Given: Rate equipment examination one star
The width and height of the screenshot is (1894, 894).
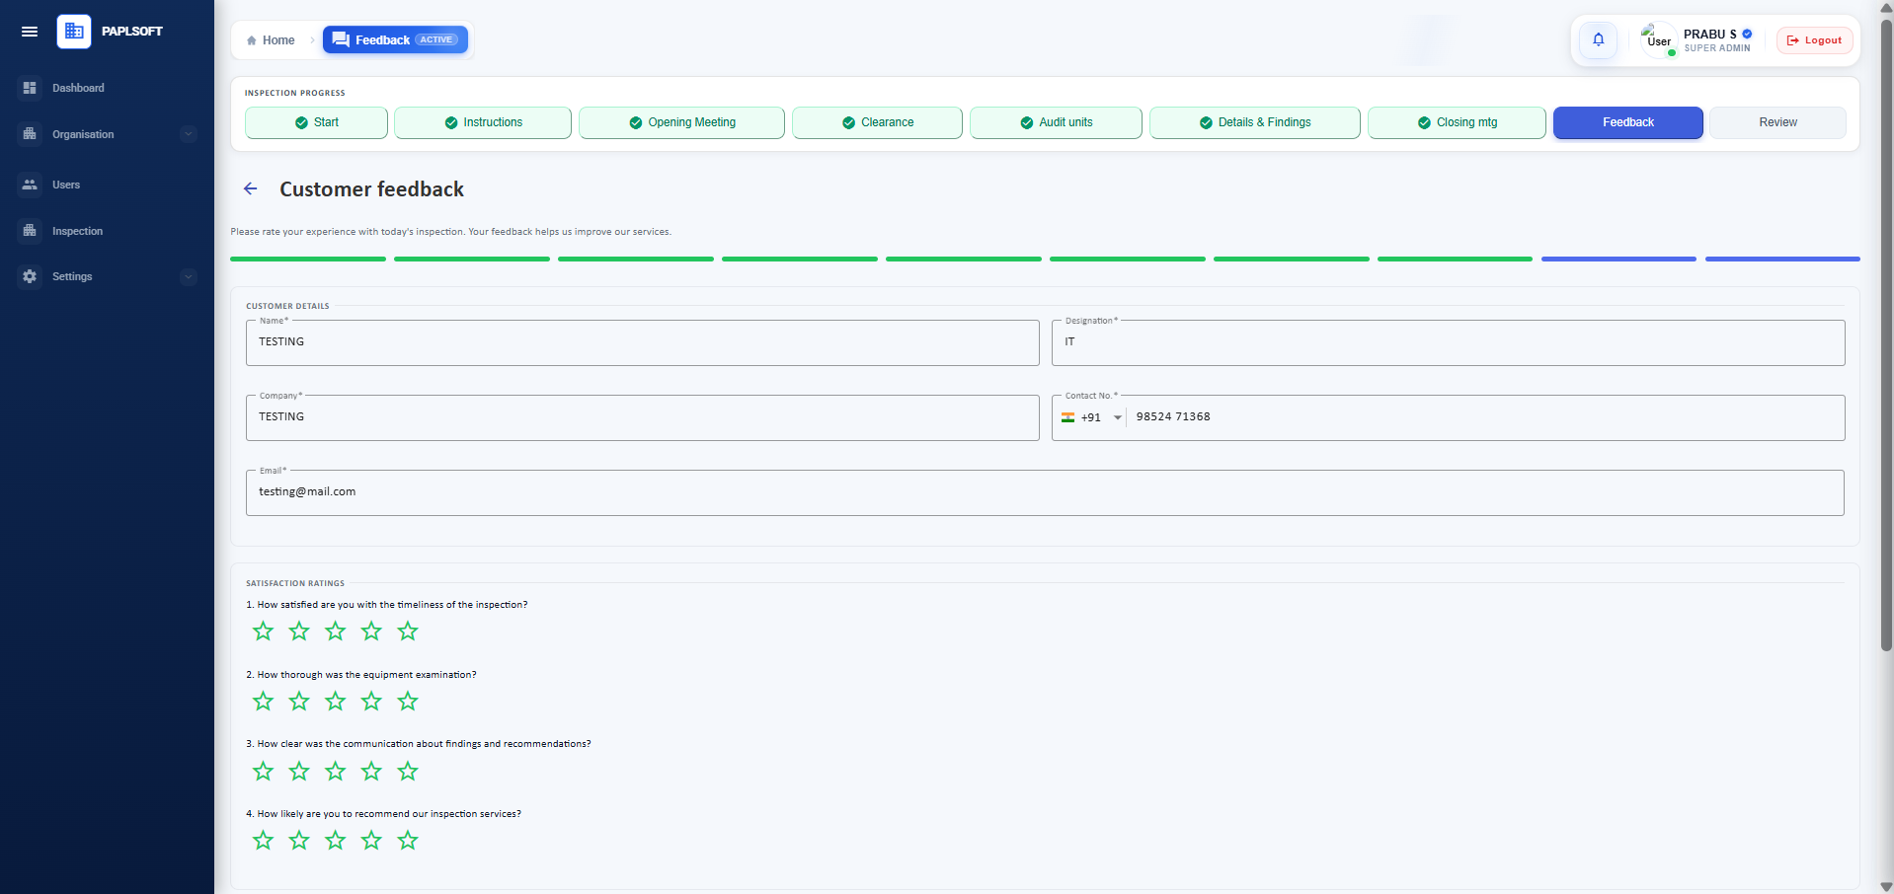Looking at the screenshot, I should [x=263, y=702].
